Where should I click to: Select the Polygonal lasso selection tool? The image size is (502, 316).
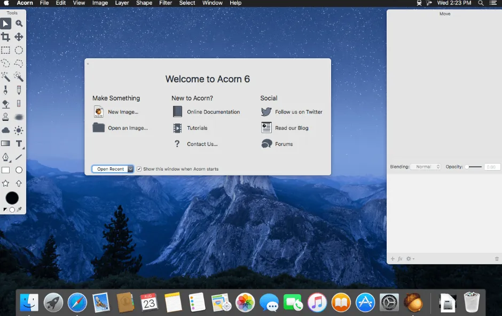coord(19,64)
